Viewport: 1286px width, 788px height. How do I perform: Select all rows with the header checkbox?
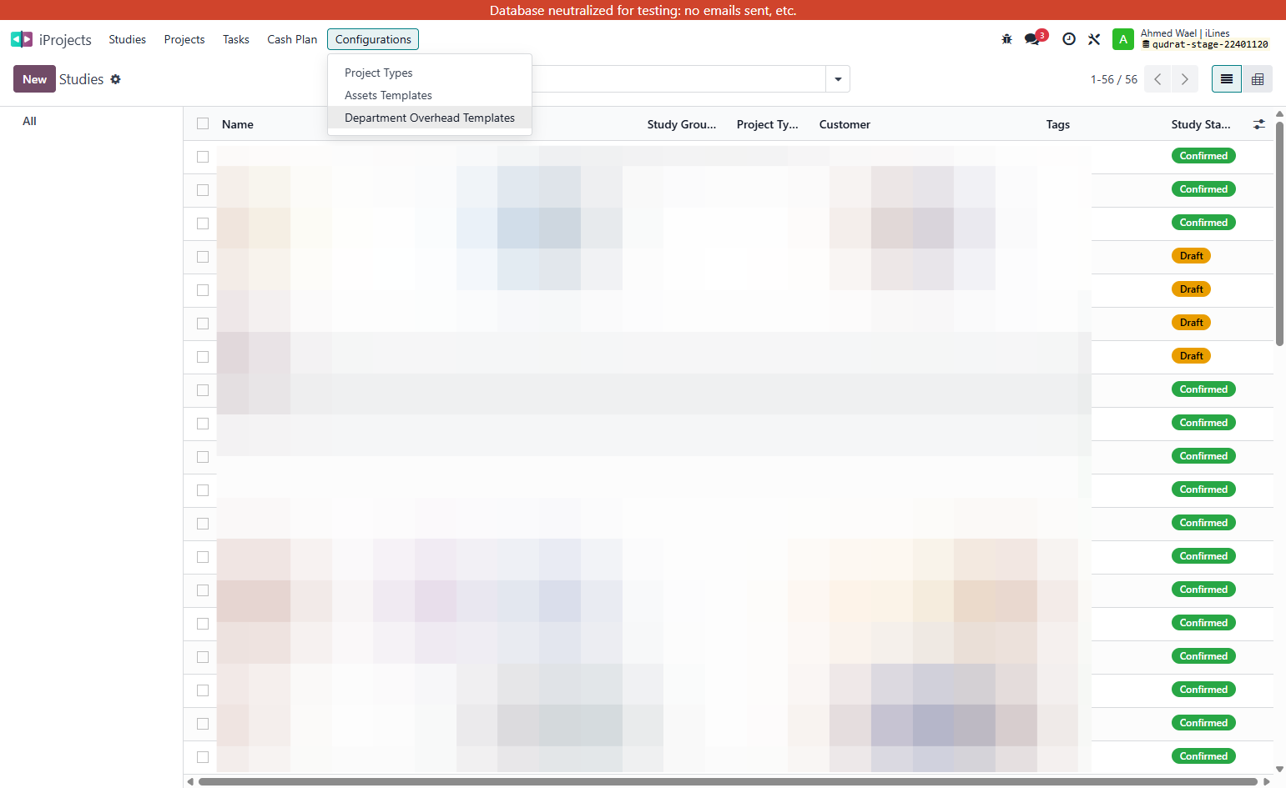tap(203, 123)
